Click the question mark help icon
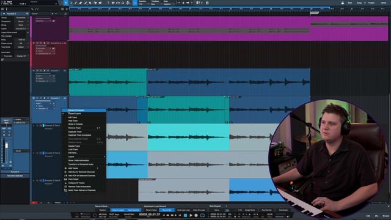Screen dimensions: 391x220 coord(108,2)
